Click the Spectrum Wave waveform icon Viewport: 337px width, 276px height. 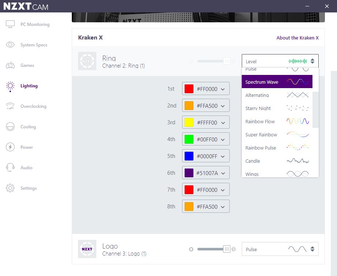(298, 82)
